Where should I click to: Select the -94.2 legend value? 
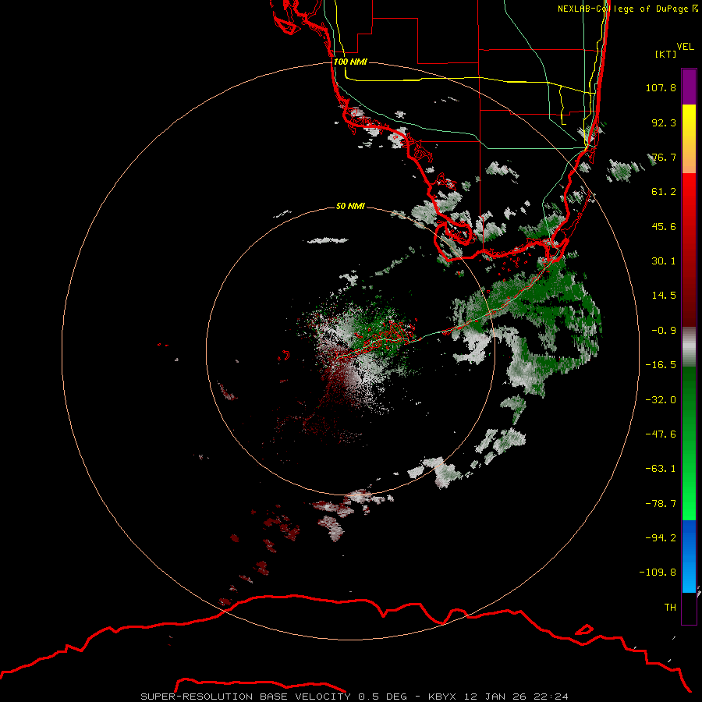coord(661,538)
